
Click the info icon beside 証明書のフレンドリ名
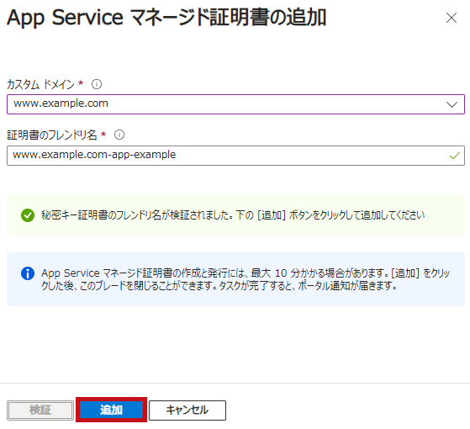(119, 135)
